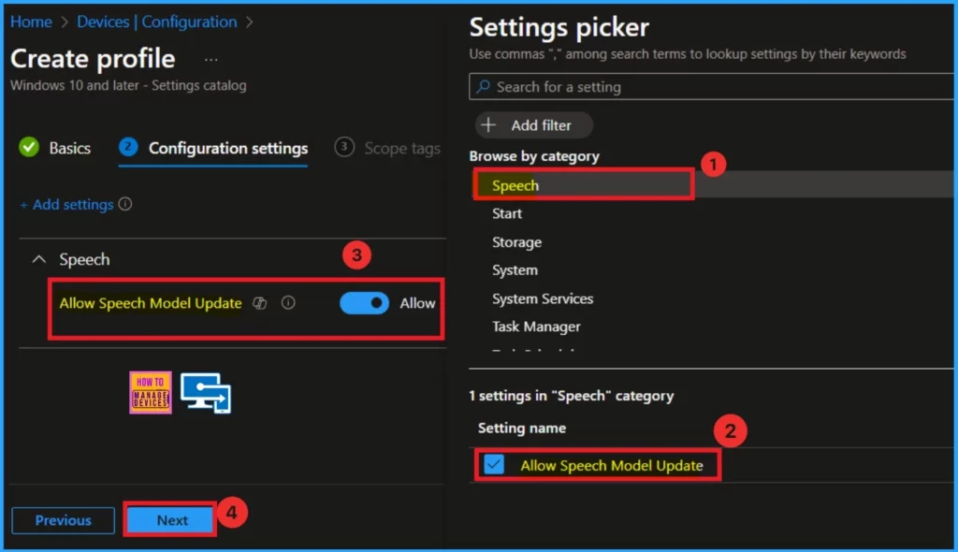Open the Devices | Configuration breadcrumb
The width and height of the screenshot is (958, 552).
coord(157,22)
